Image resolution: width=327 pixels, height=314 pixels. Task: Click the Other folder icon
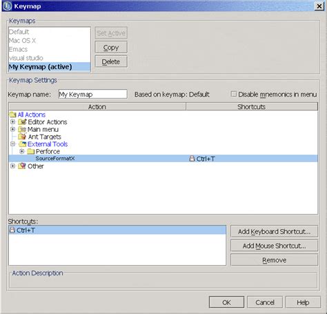pyautogui.click(x=22, y=166)
